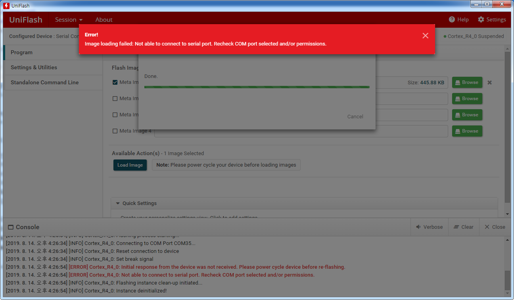This screenshot has width=514, height=300.
Task: Open Settings via the gear icon
Action: [x=481, y=19]
